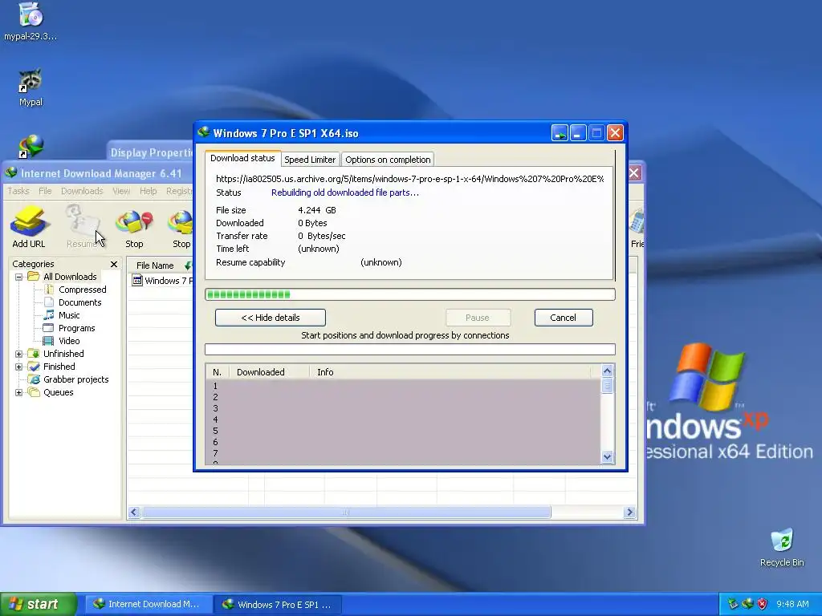Expand the Finished tree node
Screen dimensions: 822x616
pyautogui.click(x=19, y=367)
